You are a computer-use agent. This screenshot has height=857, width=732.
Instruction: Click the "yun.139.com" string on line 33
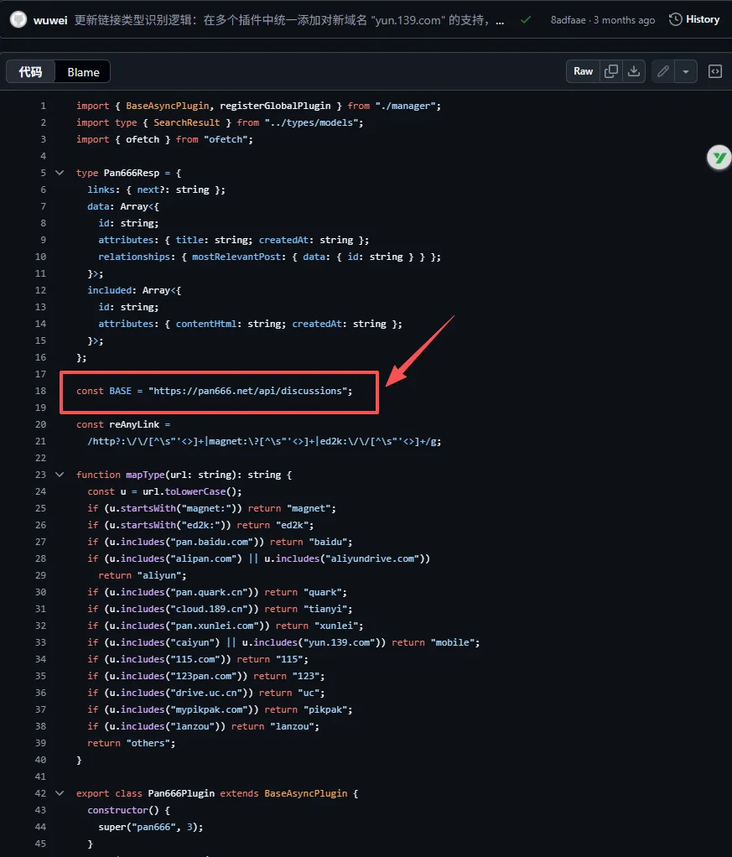[x=339, y=642]
